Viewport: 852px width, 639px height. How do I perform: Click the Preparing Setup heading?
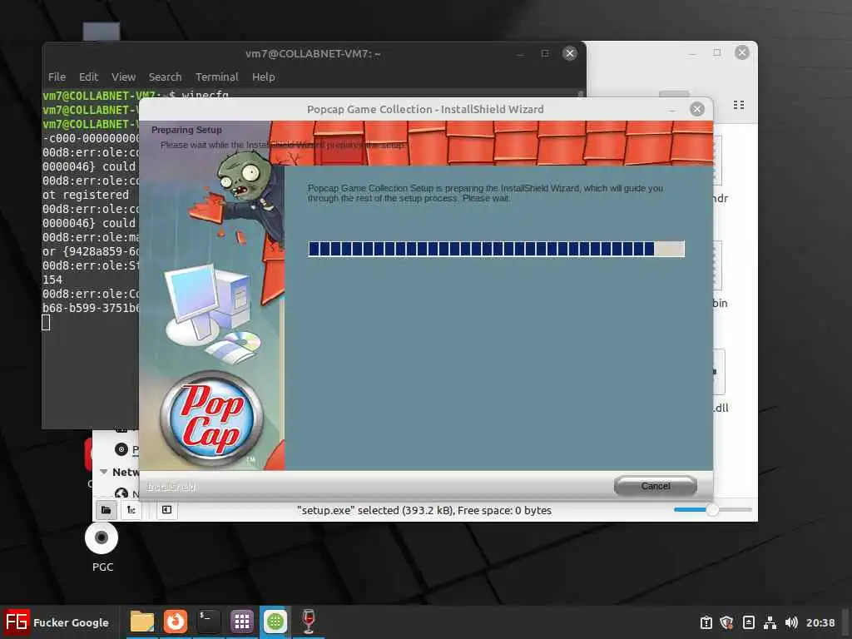(x=186, y=130)
